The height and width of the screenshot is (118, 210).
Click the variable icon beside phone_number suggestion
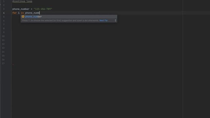(23, 17)
